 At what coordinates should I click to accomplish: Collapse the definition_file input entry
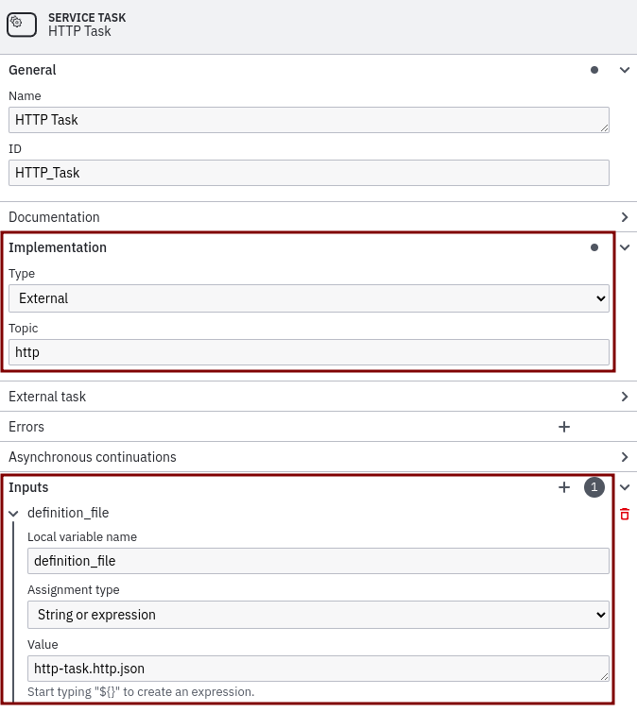[14, 514]
